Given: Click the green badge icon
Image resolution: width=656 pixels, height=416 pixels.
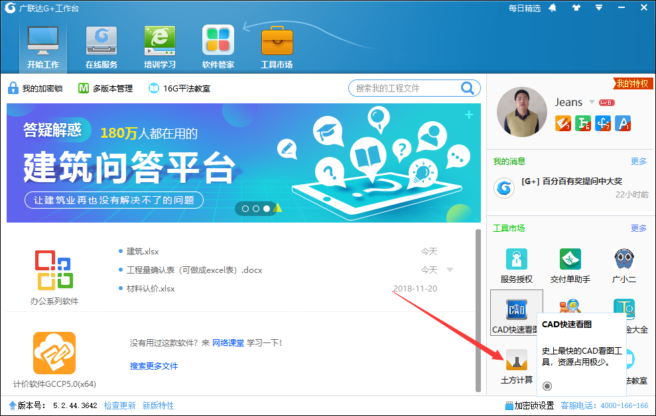Looking at the screenshot, I should coord(583,123).
